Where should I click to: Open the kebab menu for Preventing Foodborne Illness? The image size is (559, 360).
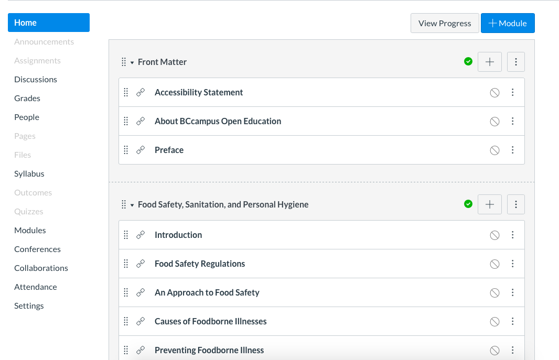point(513,350)
